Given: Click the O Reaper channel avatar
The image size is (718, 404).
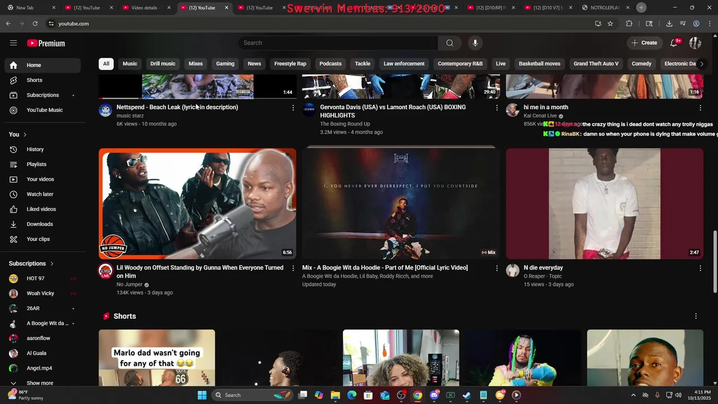Looking at the screenshot, I should point(513,271).
